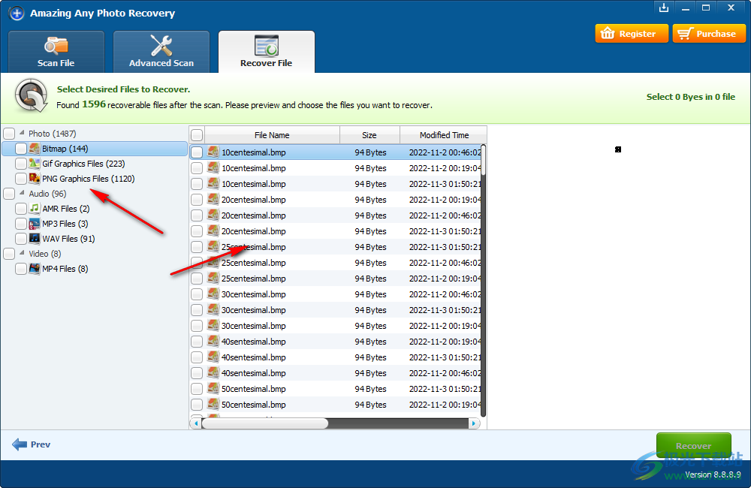
Task: Click the WAV Files icon
Action: click(35, 239)
